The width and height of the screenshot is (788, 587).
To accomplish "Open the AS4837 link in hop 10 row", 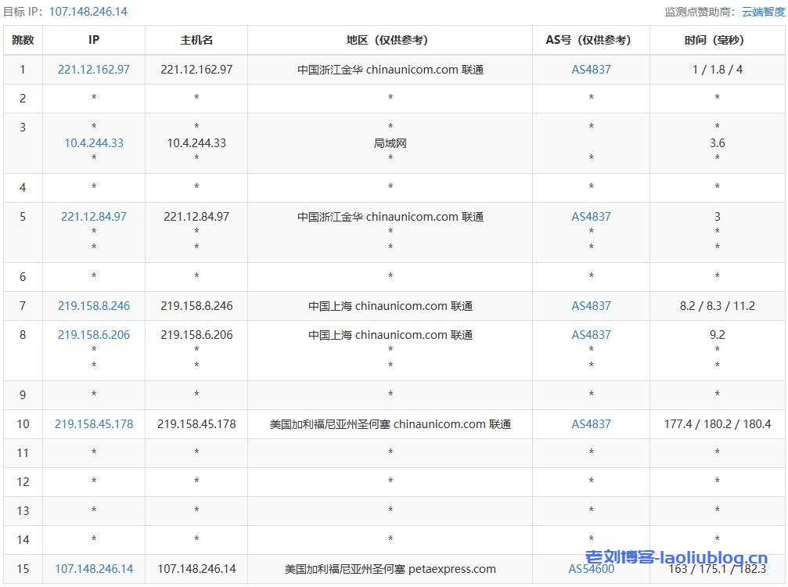I will click(591, 424).
